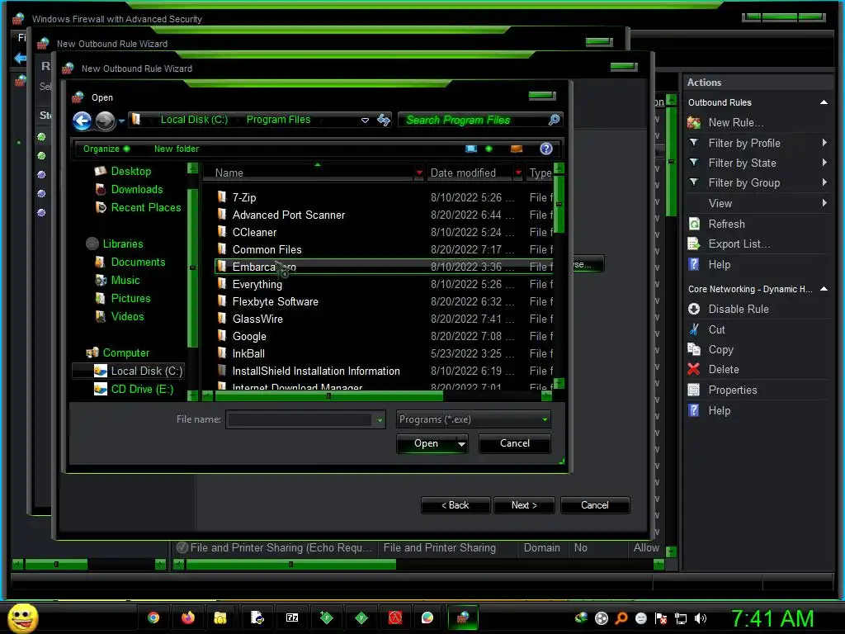Expand the View submenu arrow

click(x=824, y=203)
